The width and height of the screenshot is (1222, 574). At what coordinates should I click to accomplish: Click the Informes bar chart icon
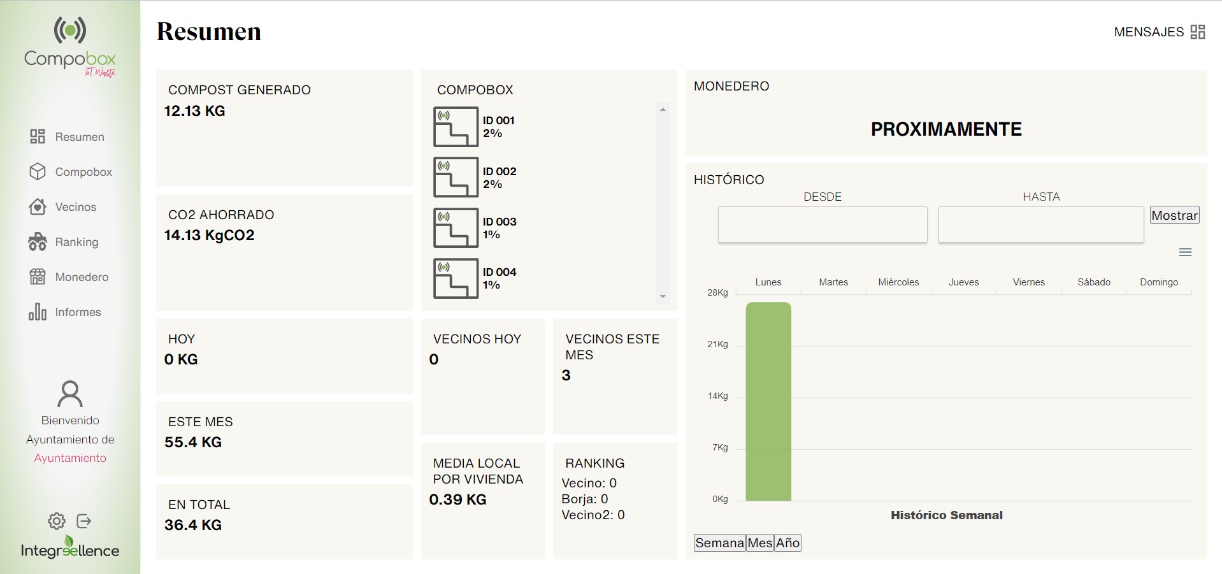point(38,312)
